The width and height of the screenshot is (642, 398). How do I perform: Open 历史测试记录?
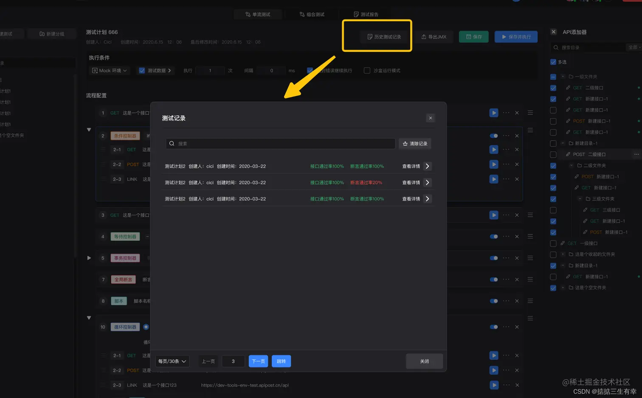(x=384, y=37)
